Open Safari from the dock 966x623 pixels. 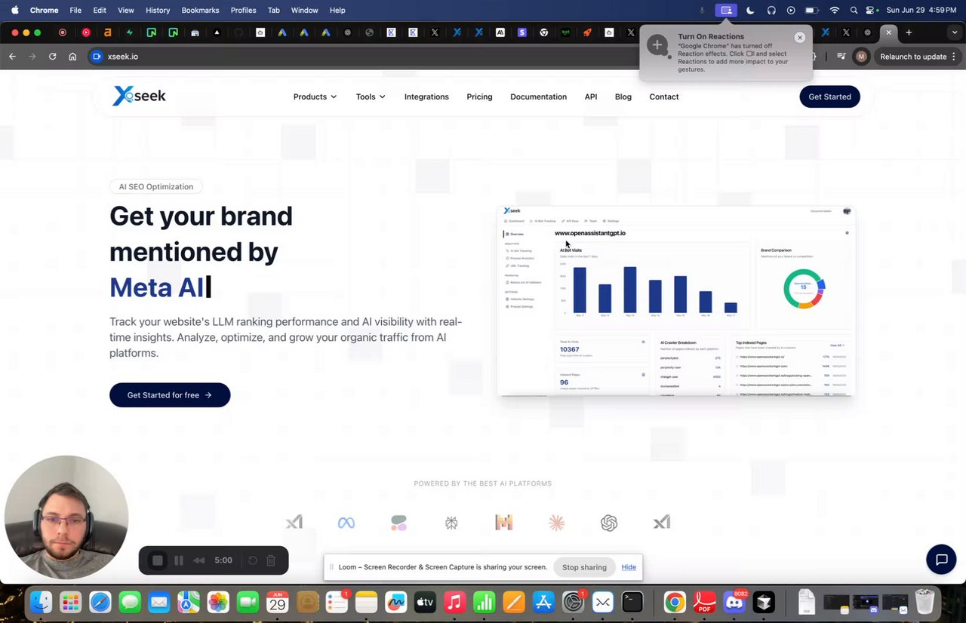[100, 602]
